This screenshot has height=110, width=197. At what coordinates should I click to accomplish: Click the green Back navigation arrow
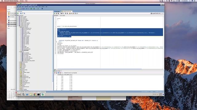click(x=31, y=9)
